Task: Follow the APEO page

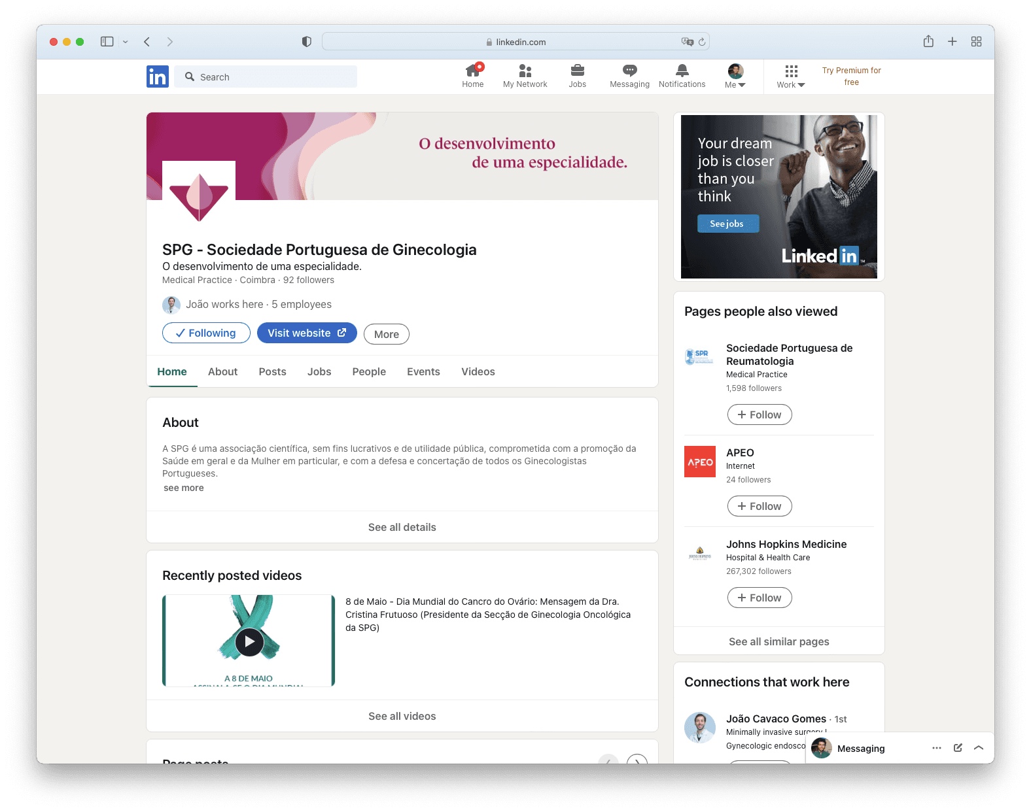Action: pyautogui.click(x=760, y=506)
